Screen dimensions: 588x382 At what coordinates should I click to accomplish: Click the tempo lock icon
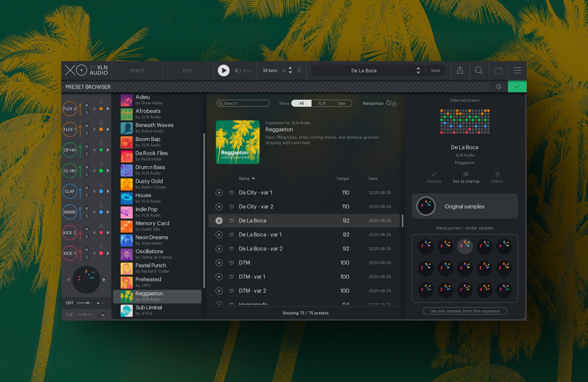click(x=299, y=70)
